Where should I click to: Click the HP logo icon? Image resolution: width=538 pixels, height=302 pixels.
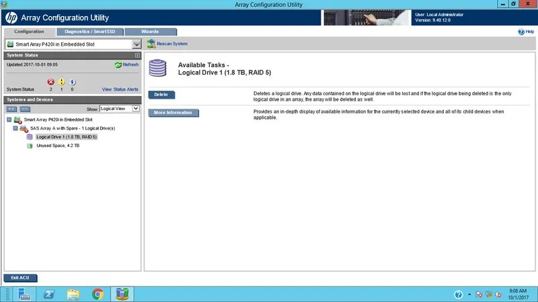click(x=11, y=17)
